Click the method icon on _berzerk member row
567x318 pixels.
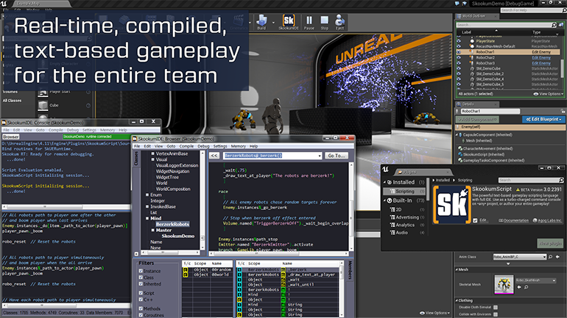(x=283, y=270)
